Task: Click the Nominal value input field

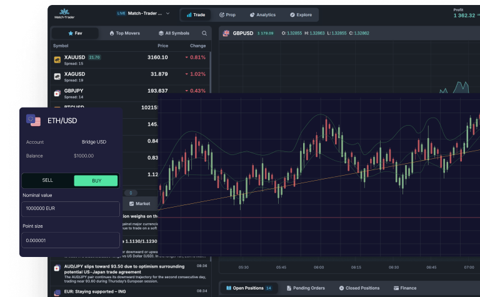Action: (x=69, y=207)
